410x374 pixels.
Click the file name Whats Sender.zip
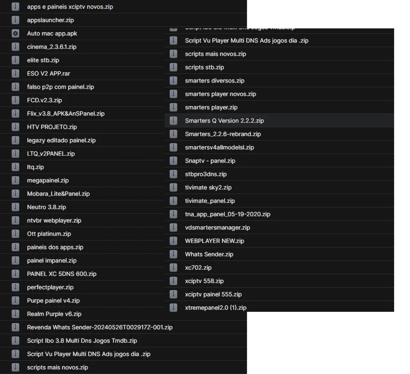(209, 254)
